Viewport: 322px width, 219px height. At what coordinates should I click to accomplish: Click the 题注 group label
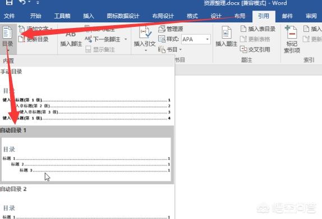point(246,60)
